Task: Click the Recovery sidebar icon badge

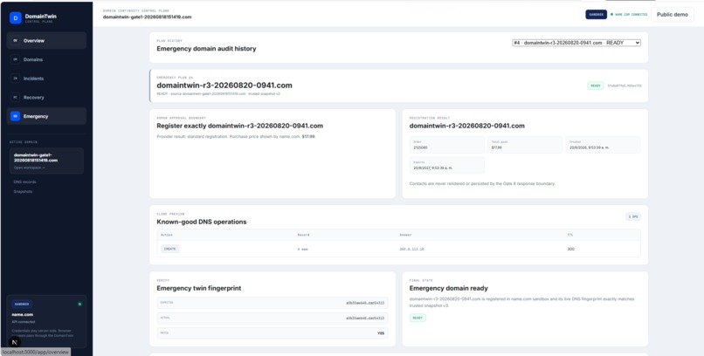Action: 15,98
